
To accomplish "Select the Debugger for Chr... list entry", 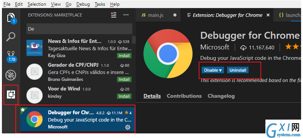I will coord(78,120).
